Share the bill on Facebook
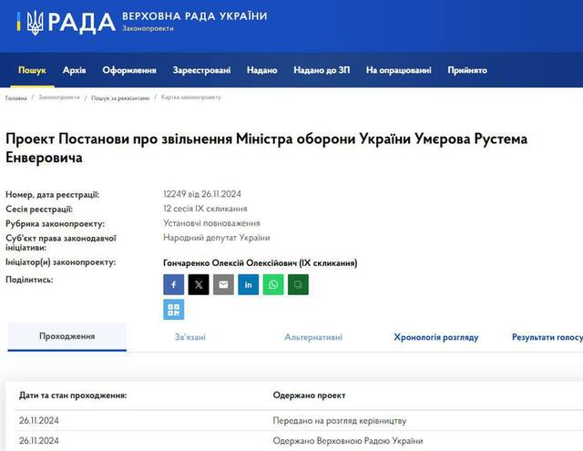Screen dimensions: 583x451 174,285
